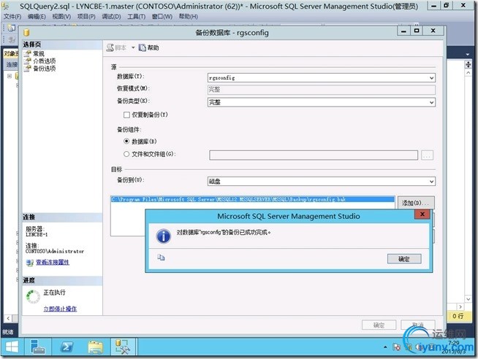This screenshot has width=478, height=359.
Task: Click 确定 in the backup success message box
Action: point(404,259)
